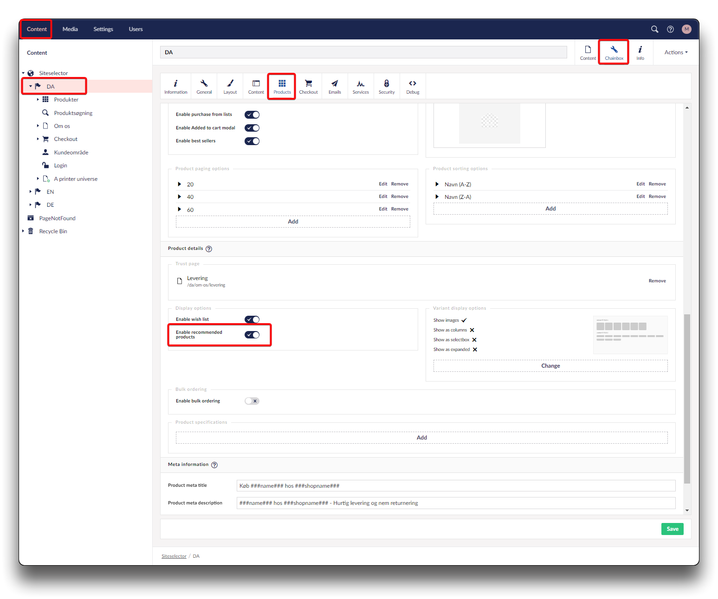Disable the Enable best sellers toggle
This screenshot has height=599, width=718.
(252, 141)
